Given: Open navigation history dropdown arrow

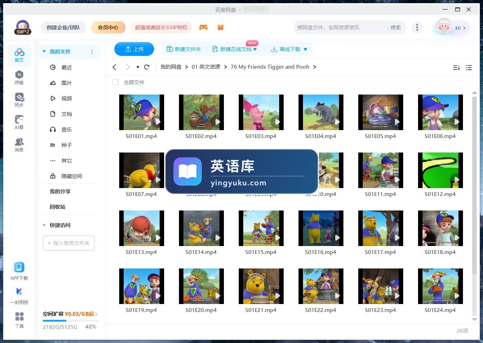Looking at the screenshot, I should [x=138, y=67].
